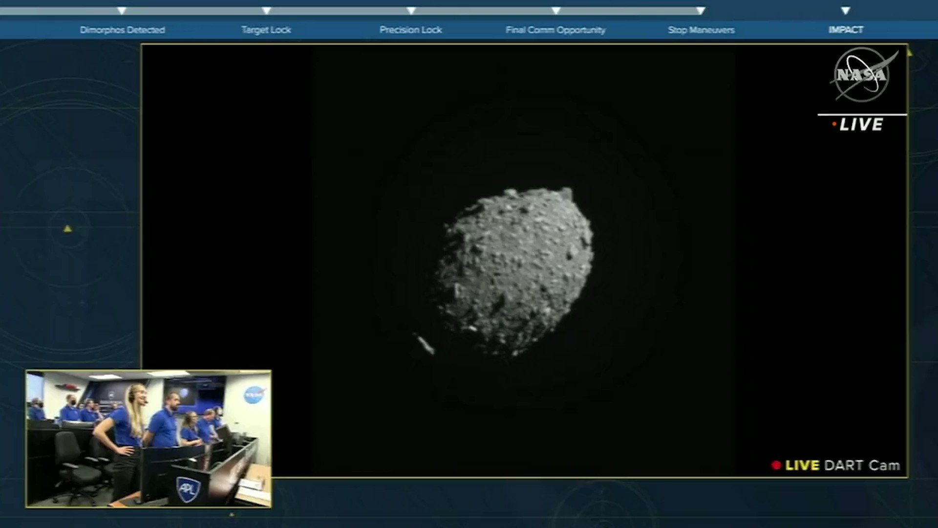
Task: Select the Dimorphos Detected tab label
Action: click(123, 30)
